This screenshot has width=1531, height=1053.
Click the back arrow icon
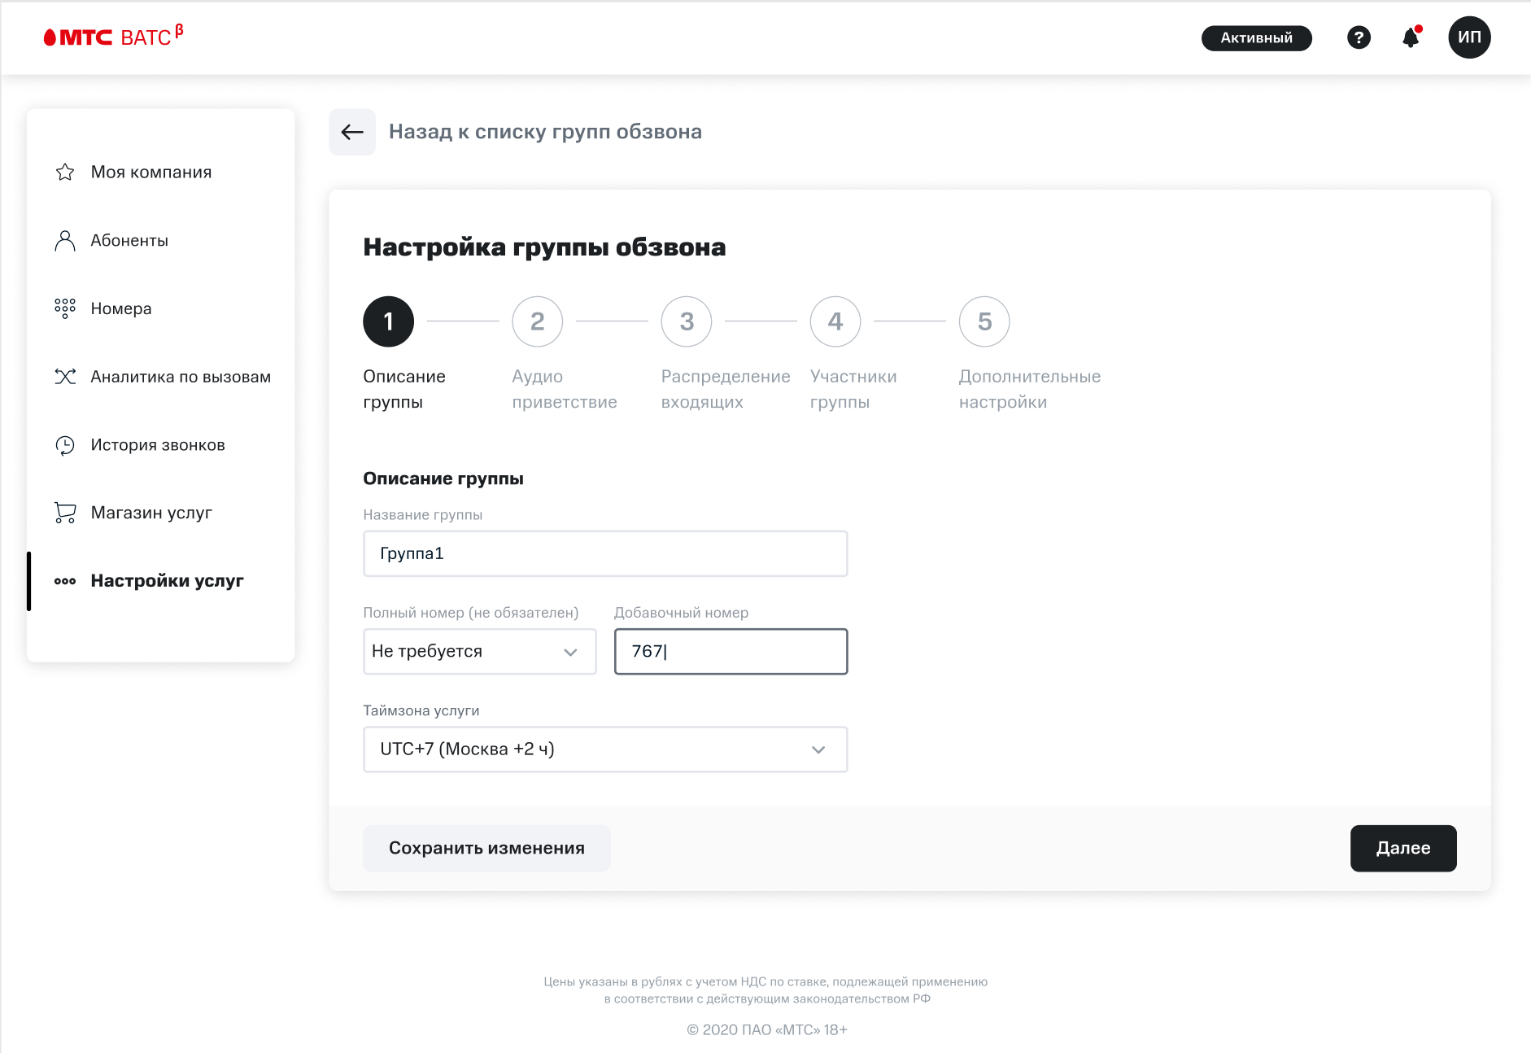click(352, 132)
